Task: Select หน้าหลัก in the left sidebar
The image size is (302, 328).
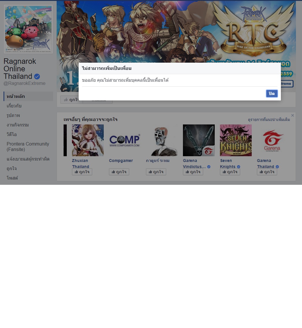Action: (28, 96)
